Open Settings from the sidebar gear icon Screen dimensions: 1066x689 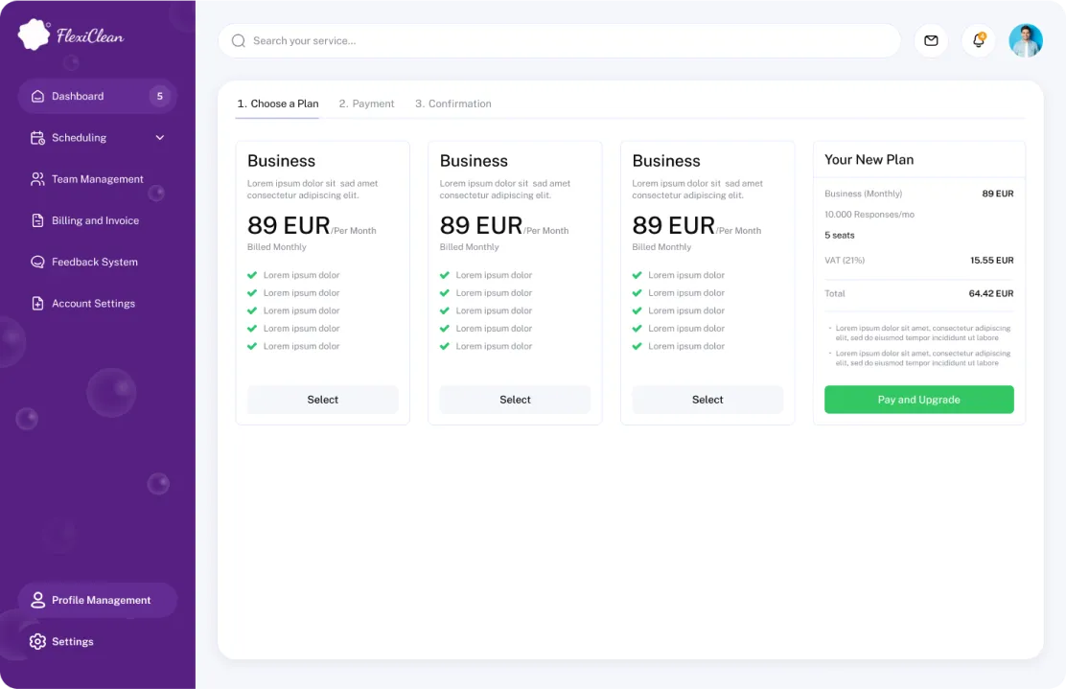(37, 641)
